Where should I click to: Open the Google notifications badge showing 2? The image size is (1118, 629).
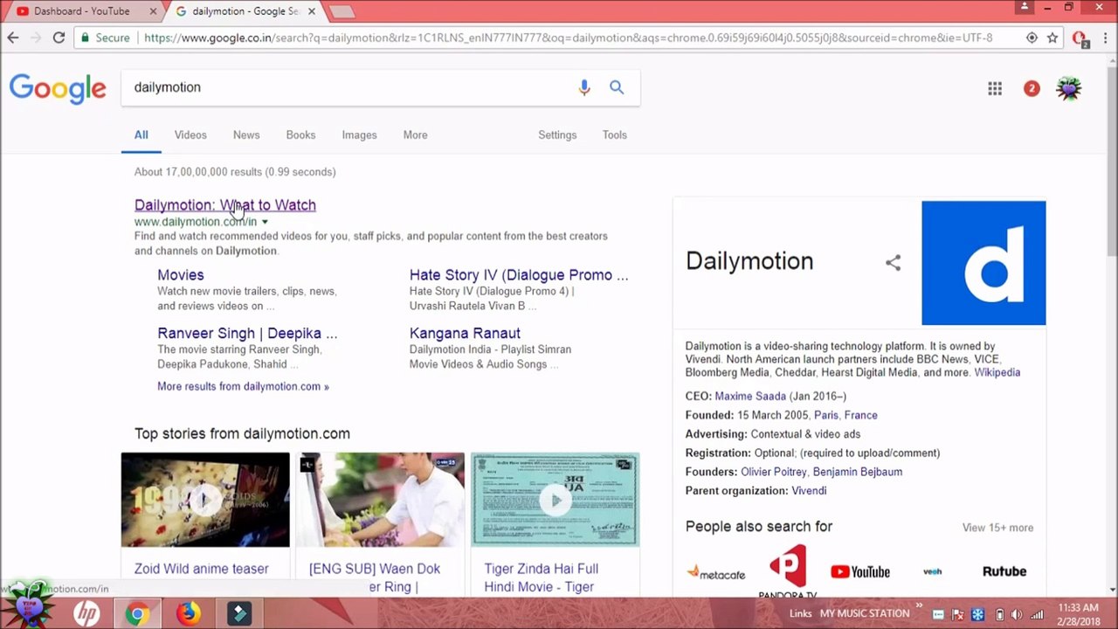point(1032,88)
